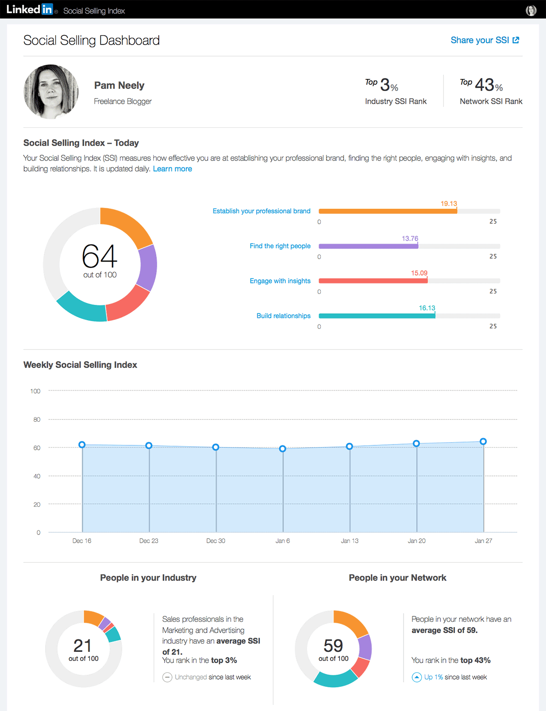Click the Freelance Blogger title
Image resolution: width=546 pixels, height=711 pixels.
tap(123, 101)
